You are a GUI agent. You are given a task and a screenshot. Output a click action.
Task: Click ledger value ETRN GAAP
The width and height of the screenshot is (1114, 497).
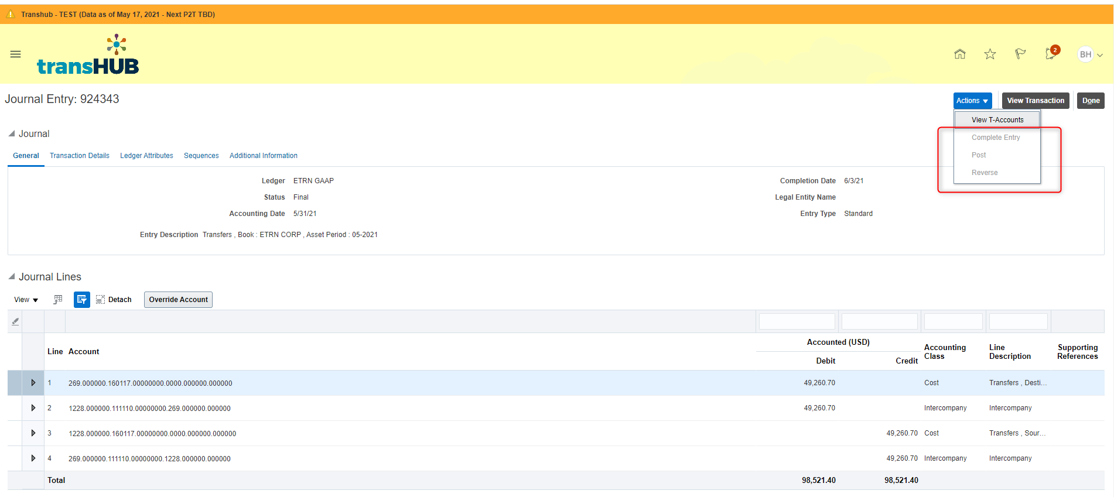(x=314, y=181)
